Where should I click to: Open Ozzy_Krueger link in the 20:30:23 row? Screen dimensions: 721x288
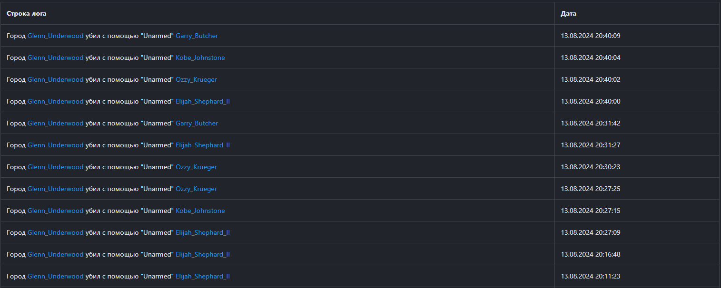pyautogui.click(x=196, y=167)
